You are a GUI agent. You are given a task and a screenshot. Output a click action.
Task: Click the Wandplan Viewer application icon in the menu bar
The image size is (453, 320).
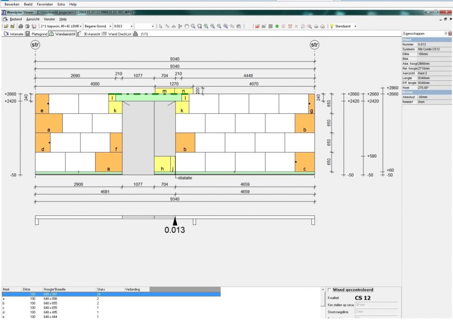point(5,19)
